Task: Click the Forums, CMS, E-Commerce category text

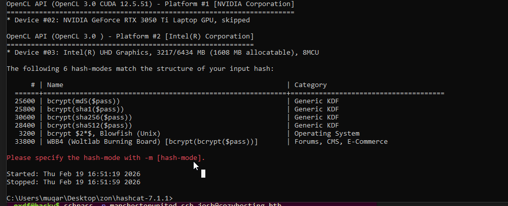Action: coord(341,142)
